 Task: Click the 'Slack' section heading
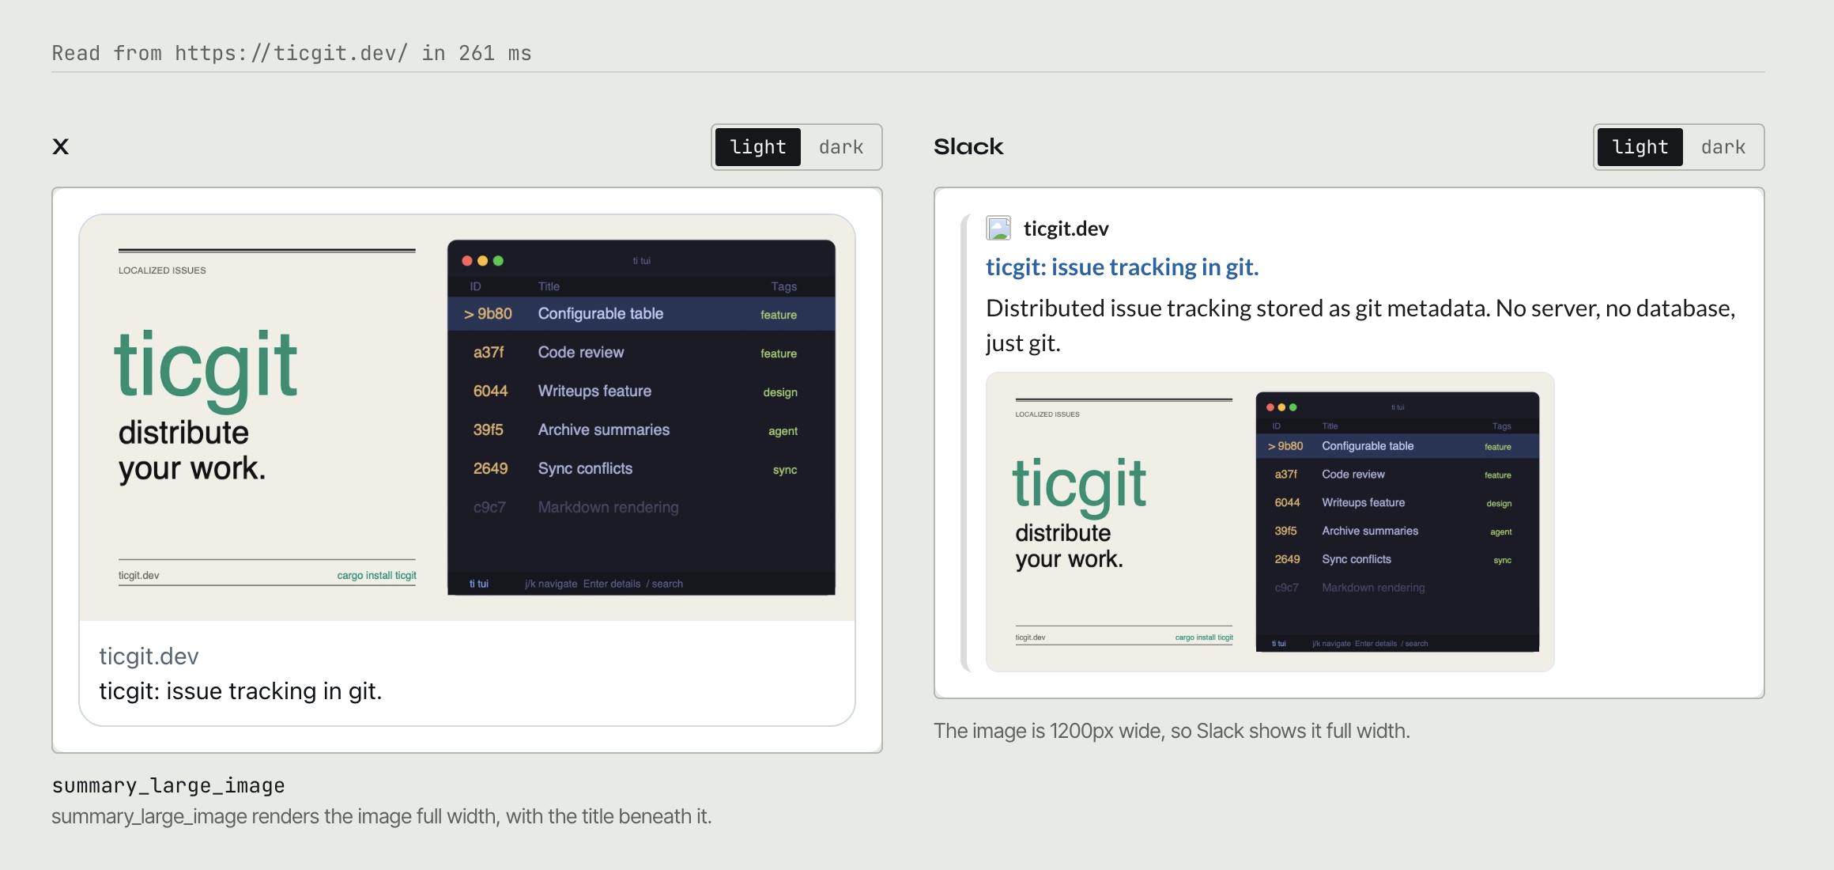(968, 147)
